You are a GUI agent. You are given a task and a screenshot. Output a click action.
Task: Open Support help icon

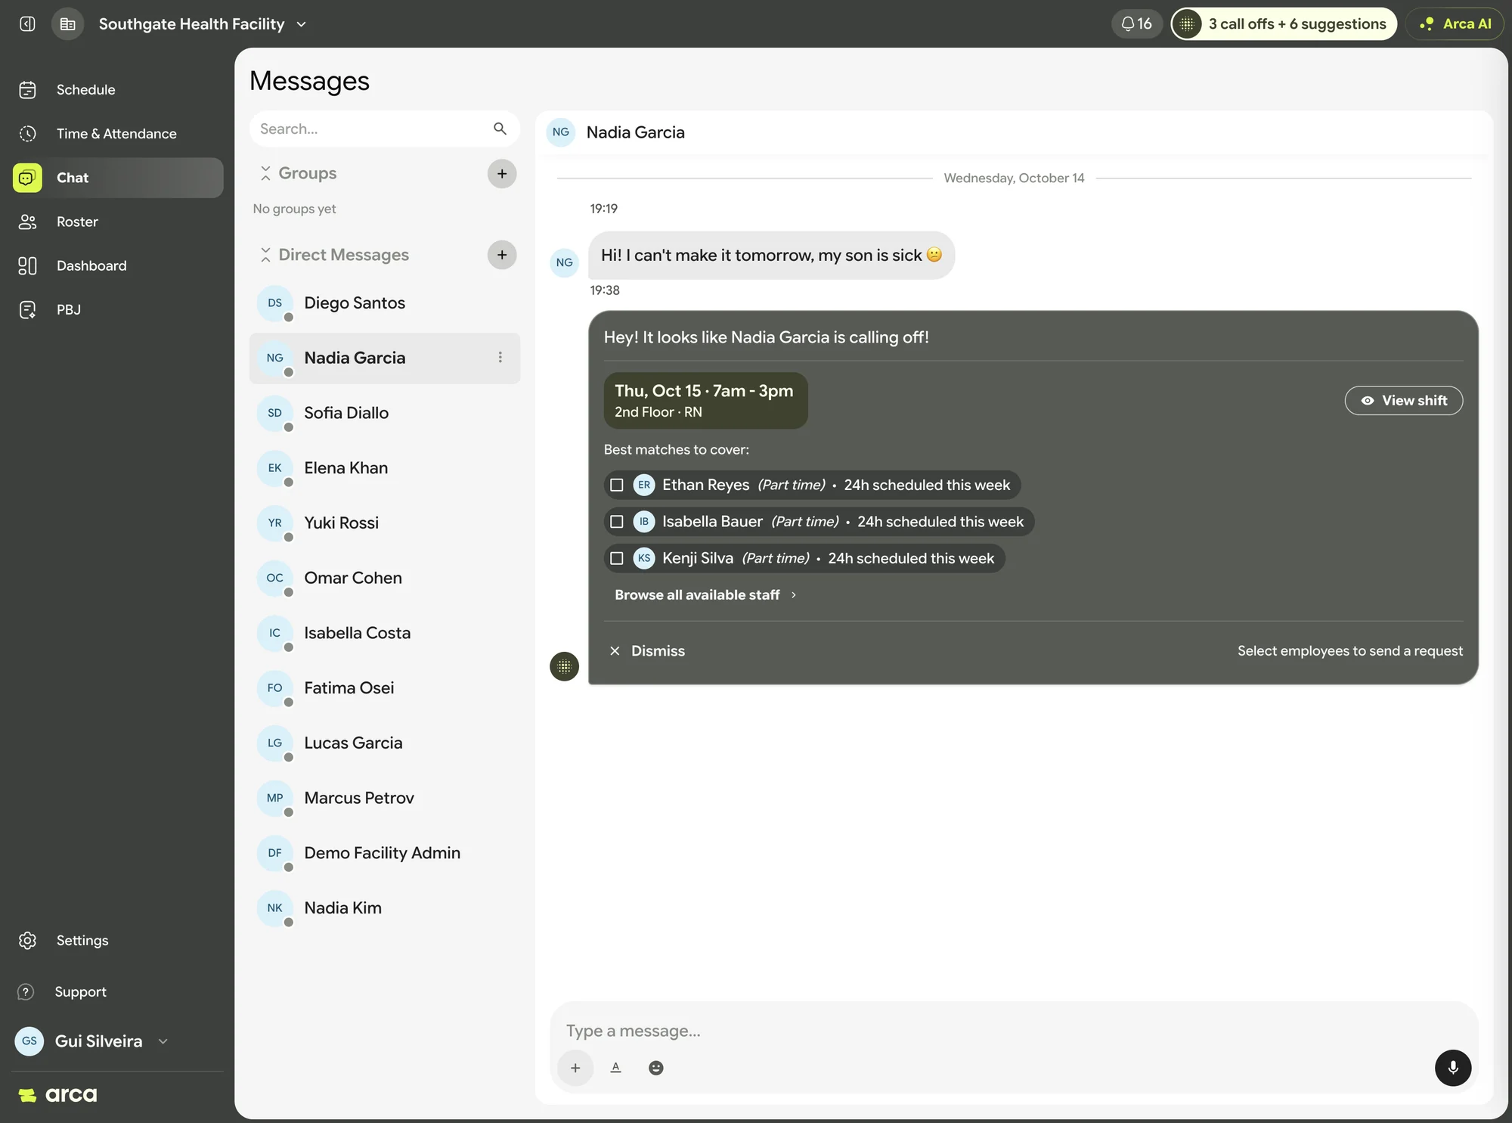[26, 991]
